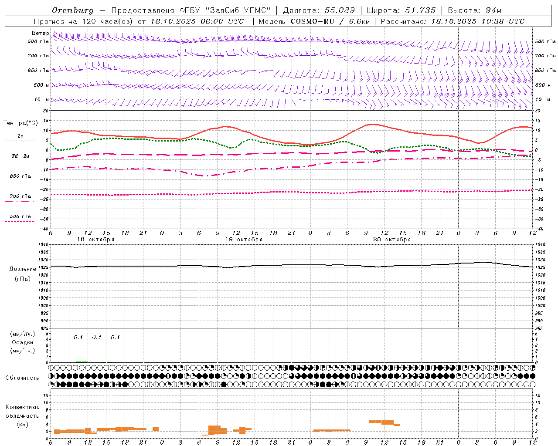The height and width of the screenshot is (446, 558).
Task: Click the "Широта: 51.735" latitude value
Action: [x=401, y=10]
